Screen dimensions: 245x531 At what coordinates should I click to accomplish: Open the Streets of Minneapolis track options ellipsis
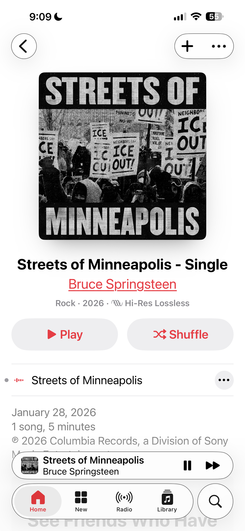[x=224, y=380]
